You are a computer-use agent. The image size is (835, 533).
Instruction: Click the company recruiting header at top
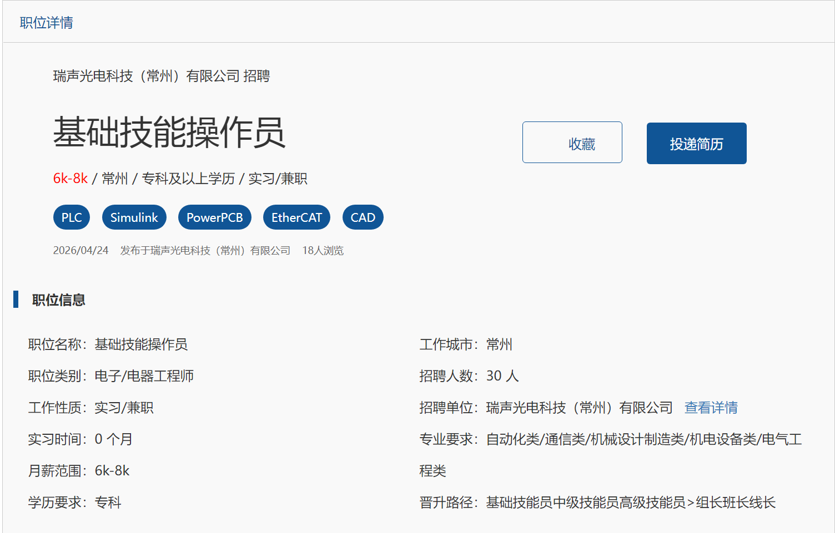click(161, 76)
